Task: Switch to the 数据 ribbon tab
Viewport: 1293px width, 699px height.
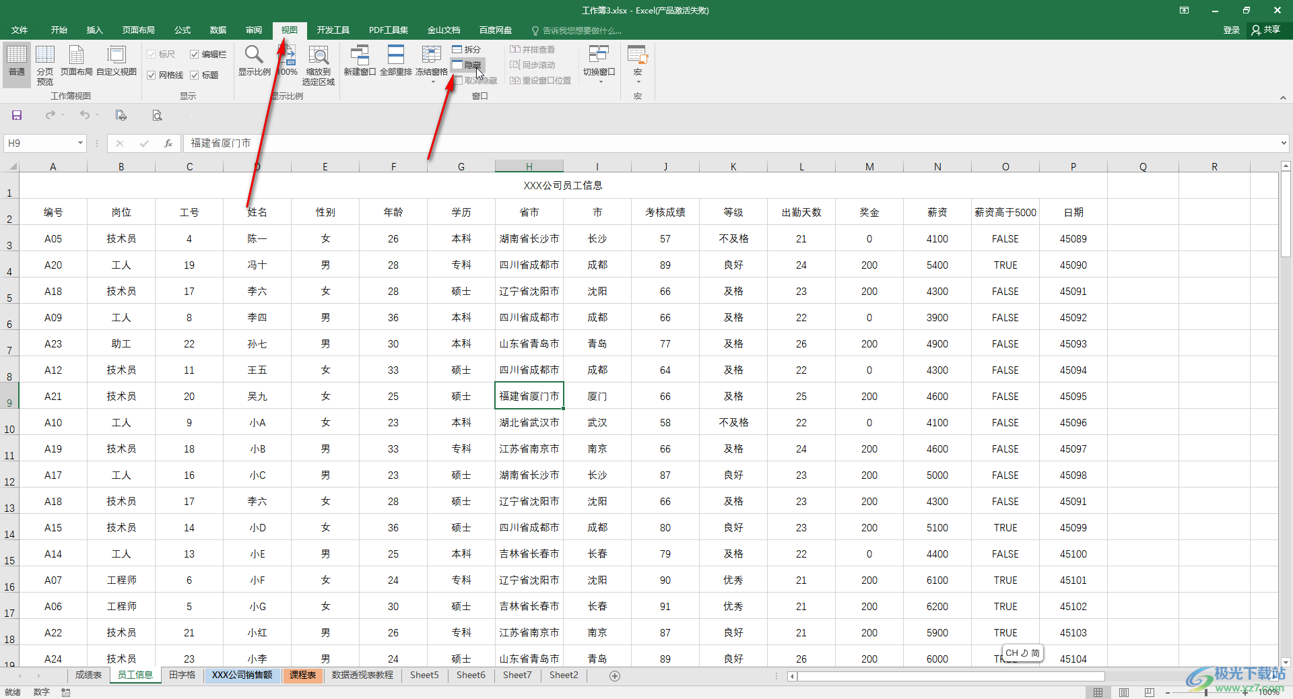Action: [x=217, y=30]
